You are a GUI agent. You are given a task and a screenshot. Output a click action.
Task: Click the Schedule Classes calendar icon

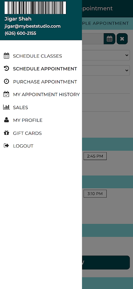(6, 56)
